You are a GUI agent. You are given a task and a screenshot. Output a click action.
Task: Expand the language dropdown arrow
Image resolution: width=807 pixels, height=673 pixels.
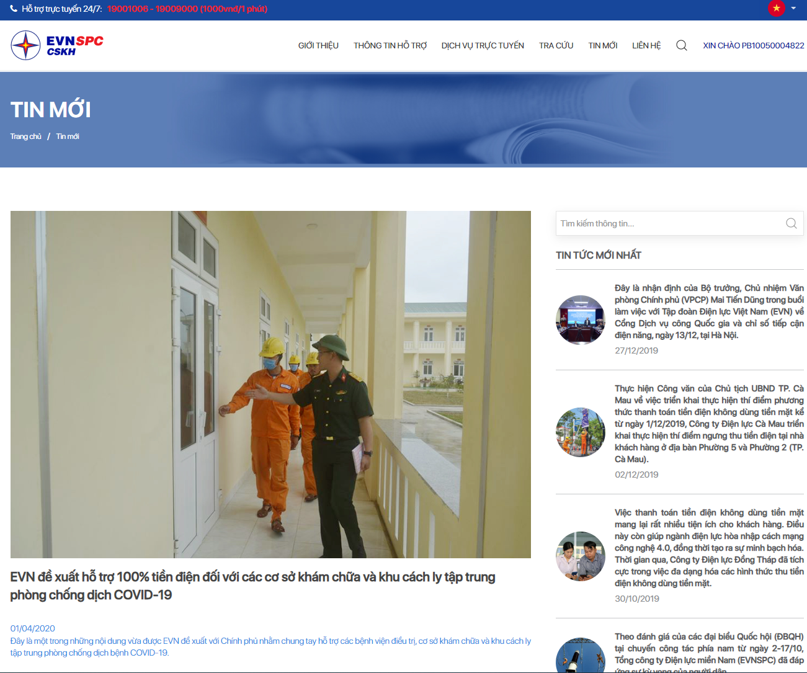tap(793, 8)
